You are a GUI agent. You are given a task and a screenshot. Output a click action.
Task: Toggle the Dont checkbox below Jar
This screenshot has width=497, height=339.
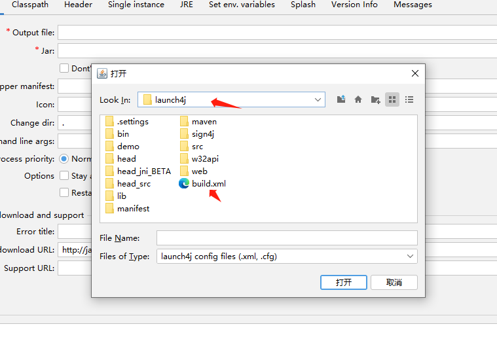(64, 68)
